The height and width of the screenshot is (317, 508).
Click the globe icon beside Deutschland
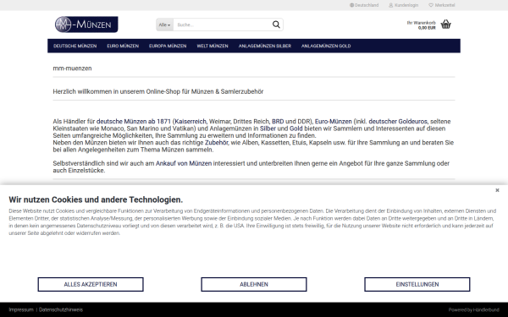click(x=351, y=5)
